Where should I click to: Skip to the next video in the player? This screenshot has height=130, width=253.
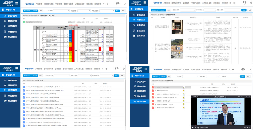point(195,127)
